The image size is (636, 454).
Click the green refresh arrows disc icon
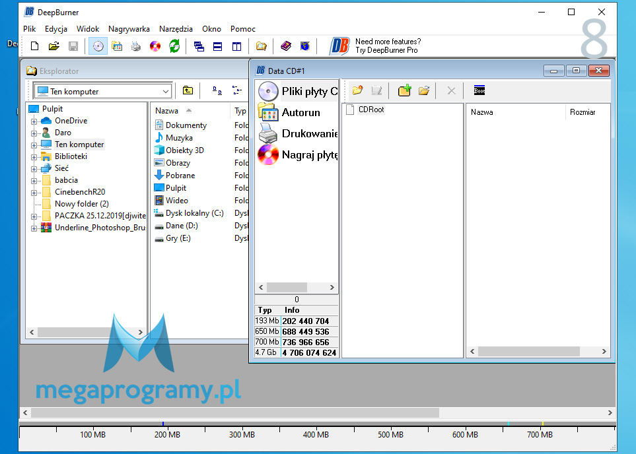point(174,46)
